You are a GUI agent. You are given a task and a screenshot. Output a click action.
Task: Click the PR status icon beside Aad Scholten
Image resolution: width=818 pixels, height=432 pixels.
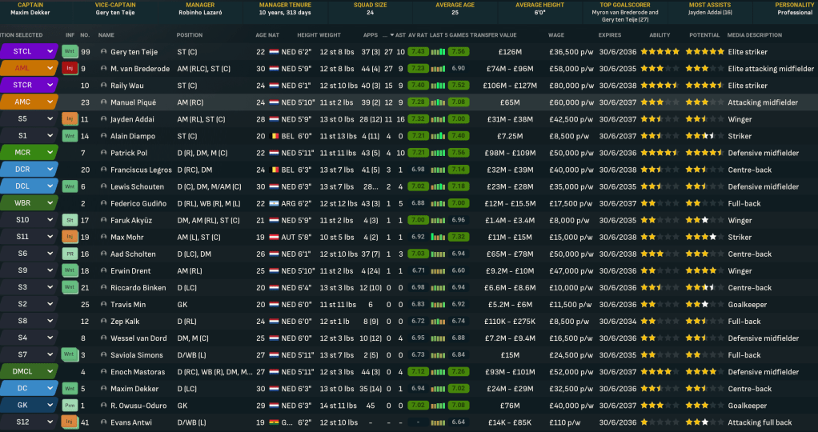tap(70, 254)
